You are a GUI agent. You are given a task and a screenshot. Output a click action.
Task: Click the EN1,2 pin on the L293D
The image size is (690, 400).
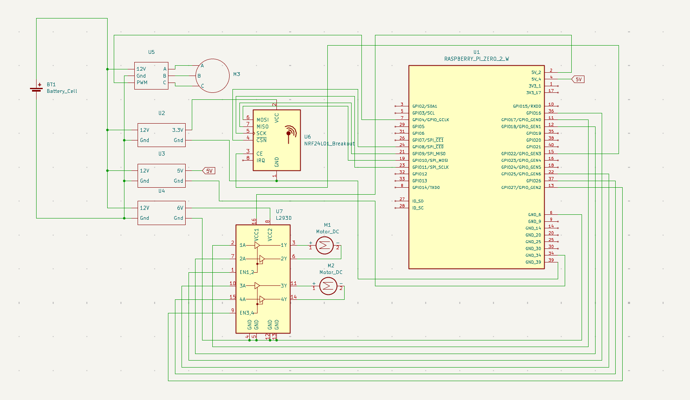click(246, 271)
